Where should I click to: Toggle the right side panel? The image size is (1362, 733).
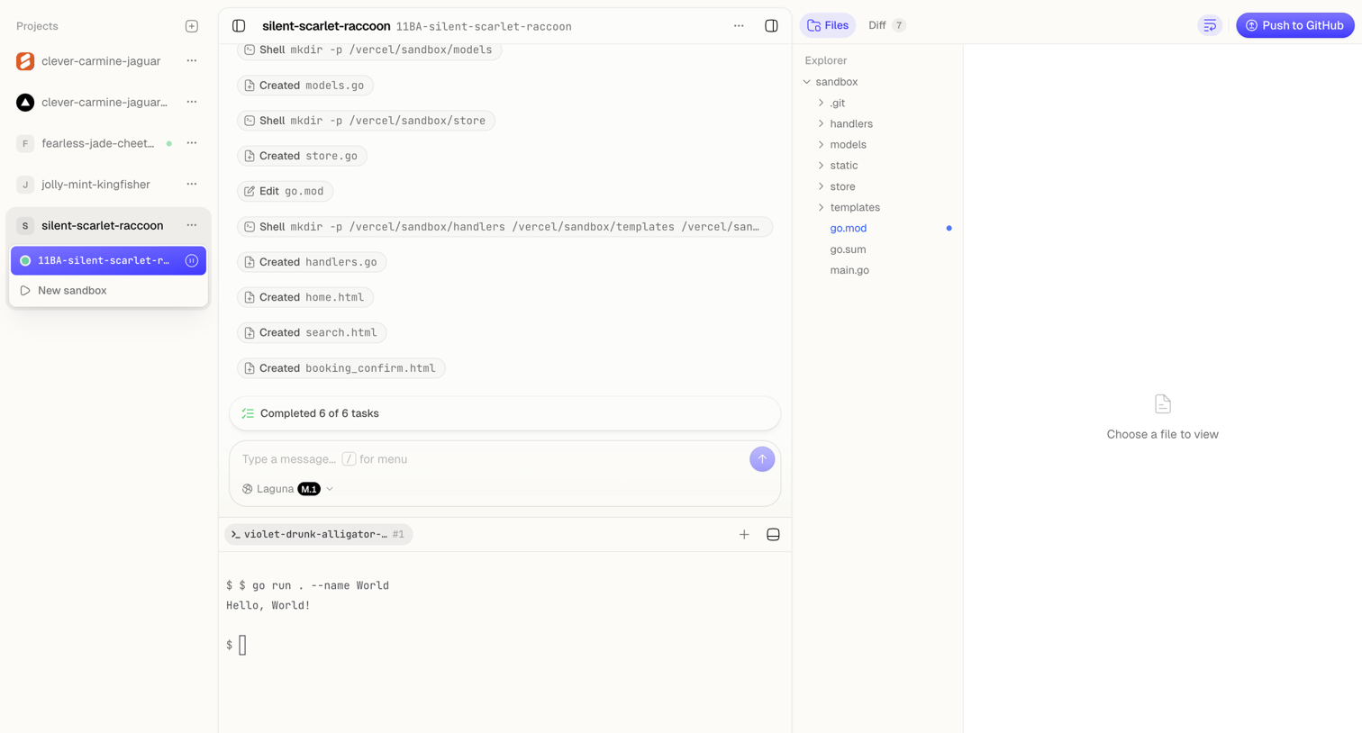pyautogui.click(x=771, y=26)
